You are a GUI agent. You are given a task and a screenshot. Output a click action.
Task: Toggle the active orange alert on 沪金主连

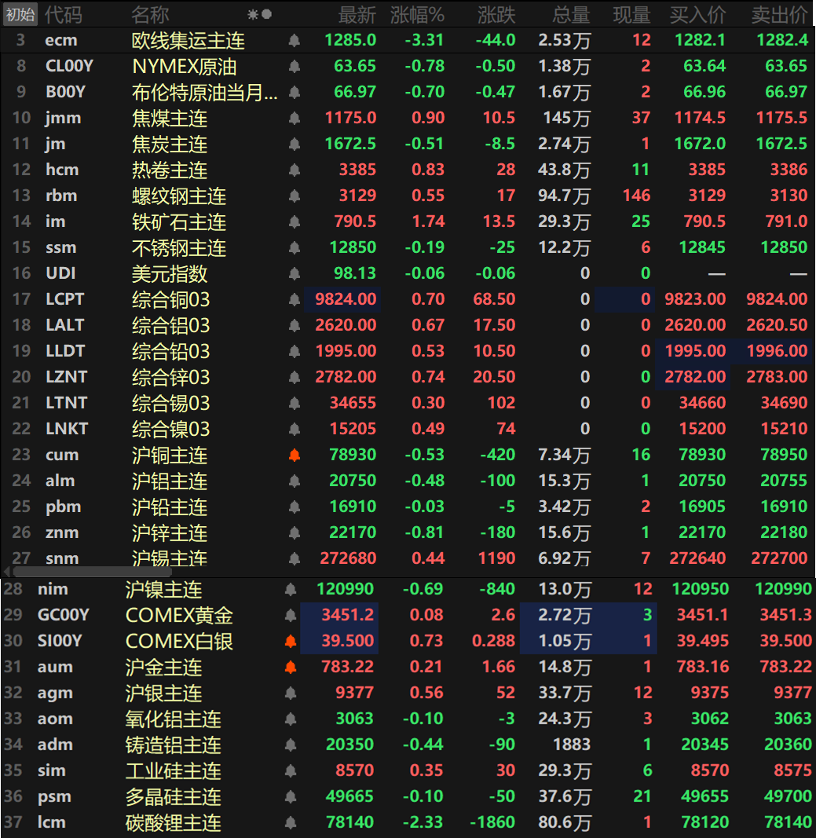point(290,667)
